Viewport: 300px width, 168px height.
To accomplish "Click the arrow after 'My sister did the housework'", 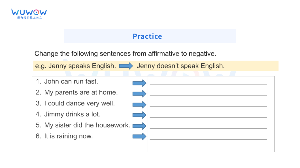I will [139, 126].
